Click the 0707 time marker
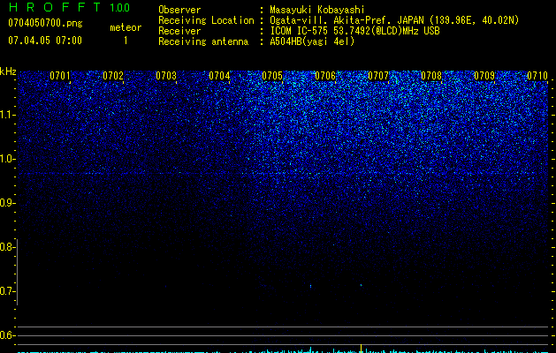 coord(378,76)
